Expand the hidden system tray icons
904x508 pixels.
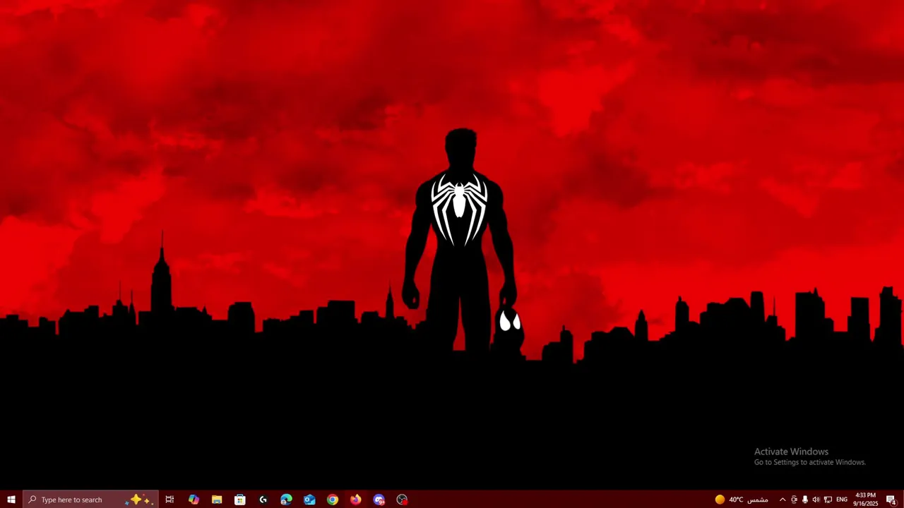tap(782, 500)
